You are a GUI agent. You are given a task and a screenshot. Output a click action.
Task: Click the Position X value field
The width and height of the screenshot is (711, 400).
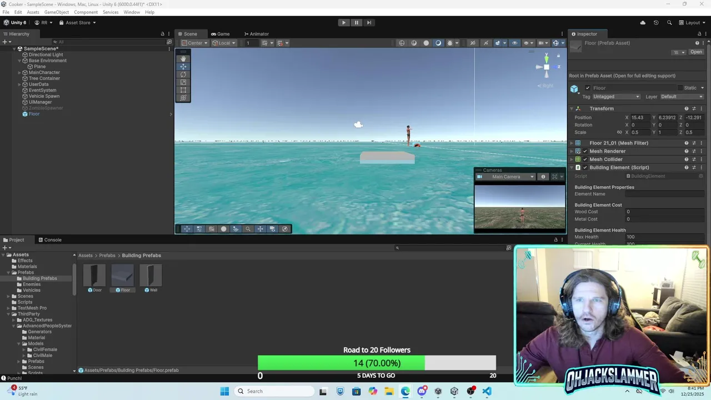[x=642, y=118]
